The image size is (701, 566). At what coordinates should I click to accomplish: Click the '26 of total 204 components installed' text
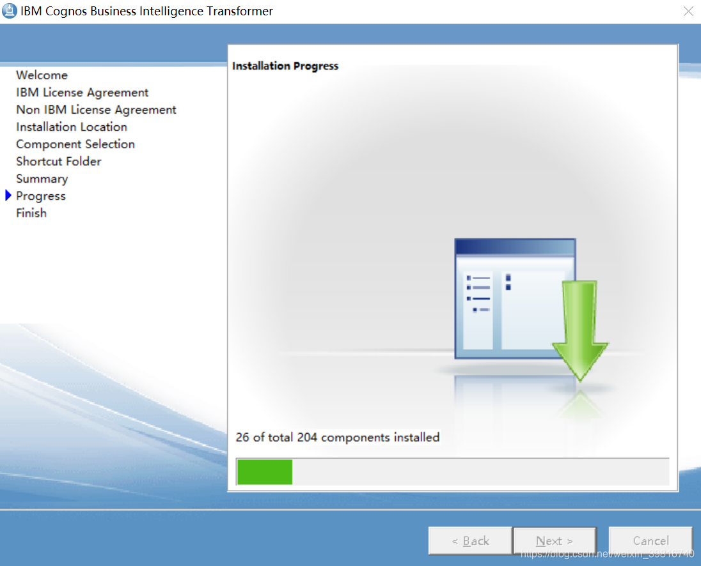click(338, 437)
